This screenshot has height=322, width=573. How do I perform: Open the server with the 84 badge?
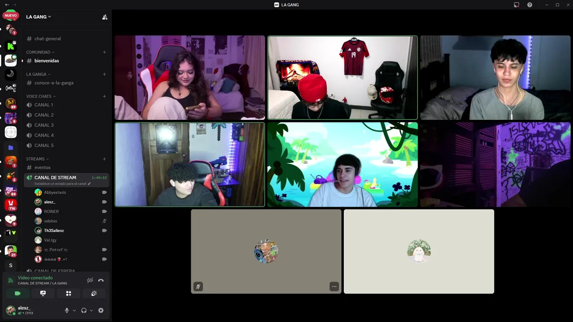click(11, 191)
